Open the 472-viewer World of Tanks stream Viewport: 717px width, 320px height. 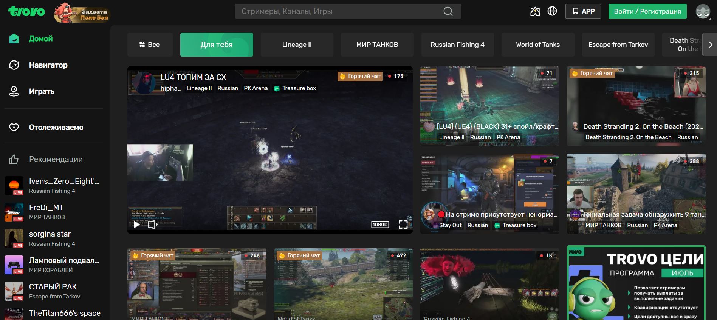click(x=343, y=284)
